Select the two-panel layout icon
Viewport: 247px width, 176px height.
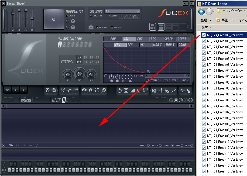click(x=161, y=27)
